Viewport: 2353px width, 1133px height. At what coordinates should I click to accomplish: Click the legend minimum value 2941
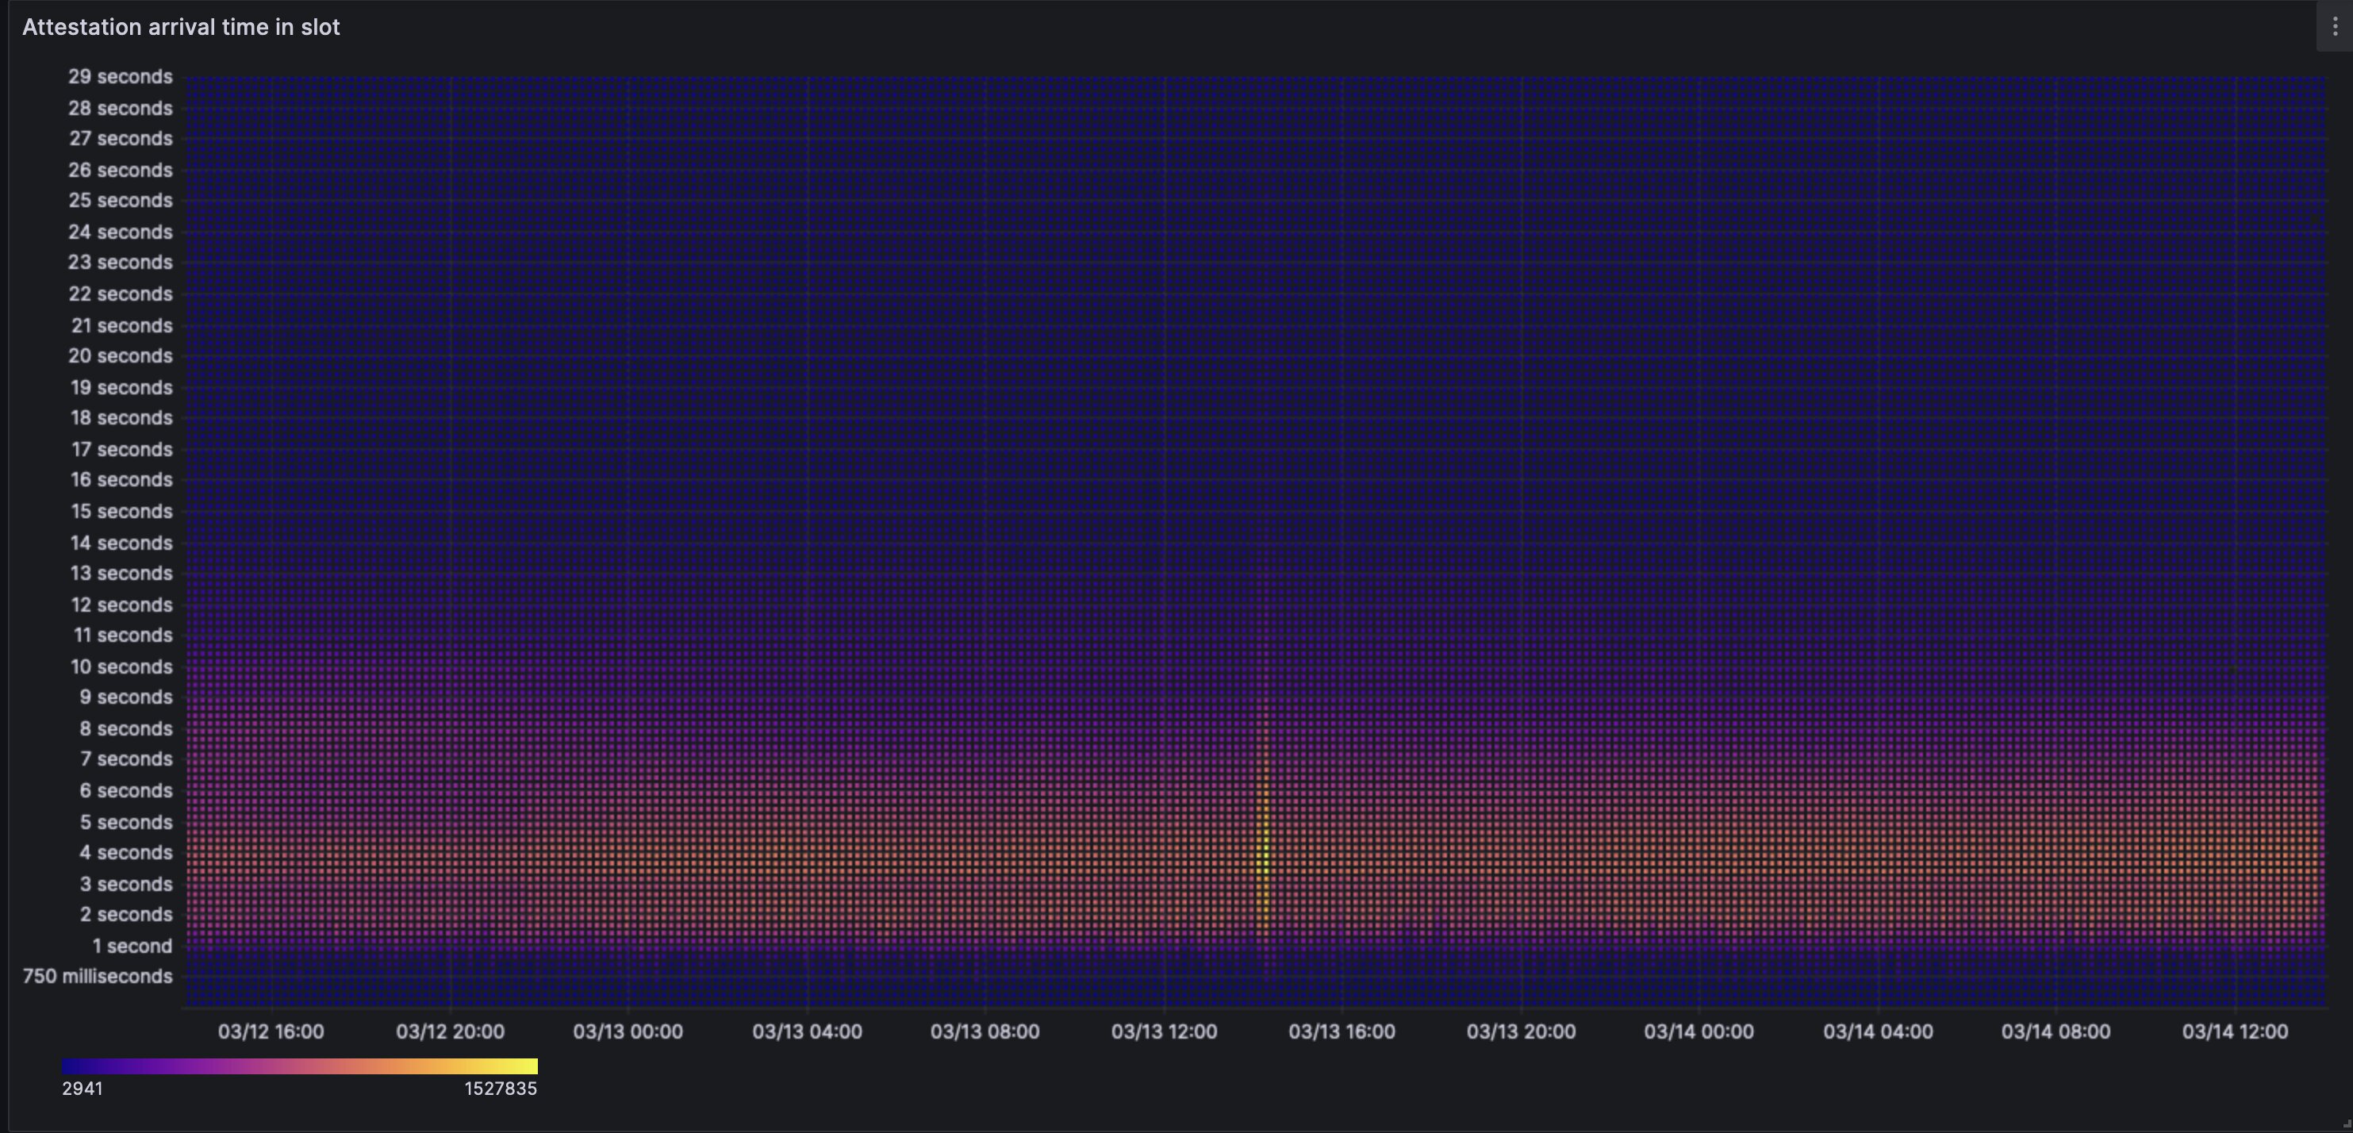coord(83,1089)
